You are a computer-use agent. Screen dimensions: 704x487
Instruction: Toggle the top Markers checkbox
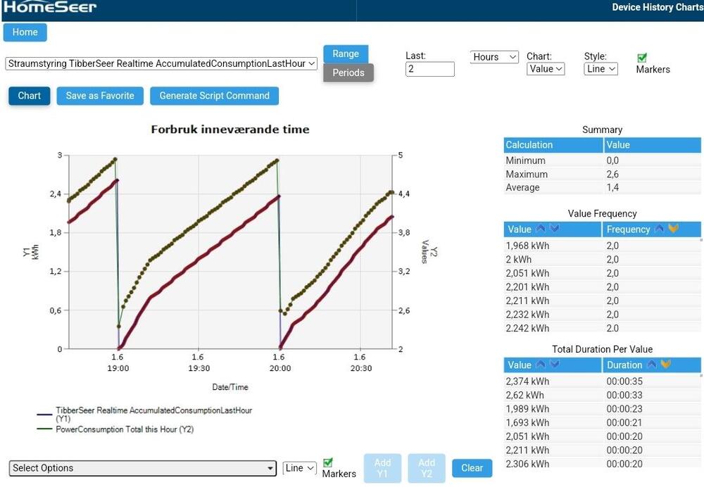coord(641,58)
